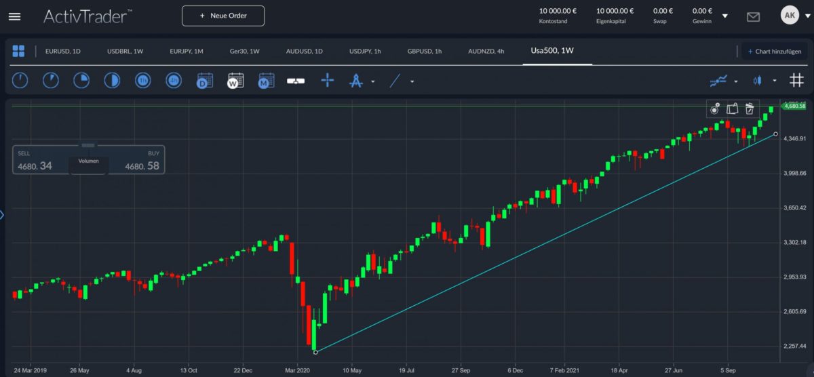Open the chart type dropdown arrow
Image resolution: width=814 pixels, height=377 pixels.
click(774, 81)
